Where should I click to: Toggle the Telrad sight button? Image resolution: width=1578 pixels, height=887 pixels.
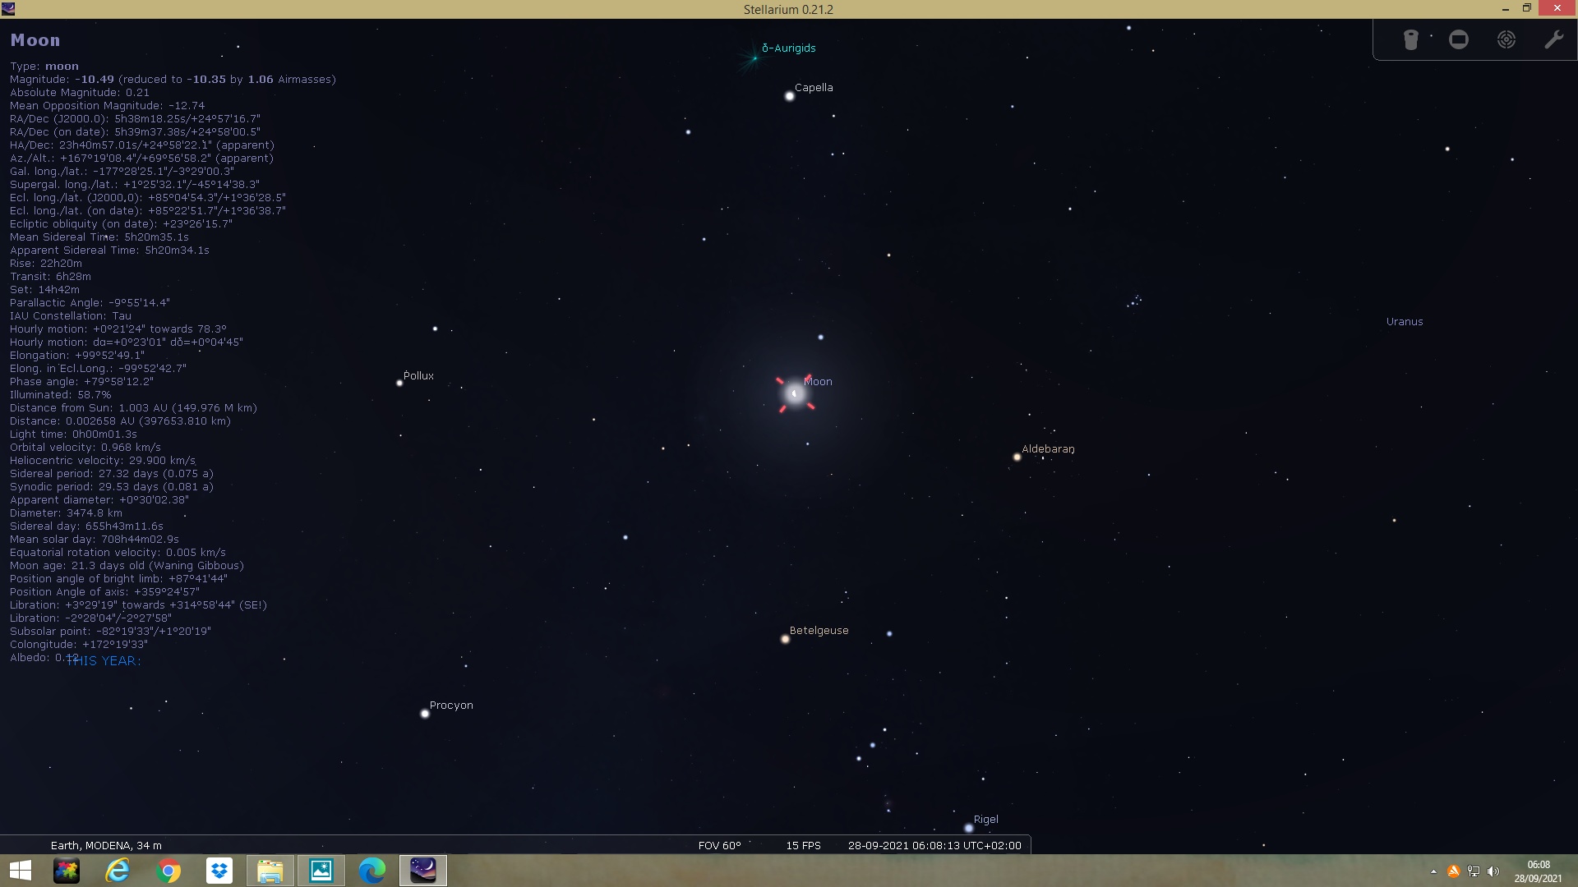(x=1506, y=39)
